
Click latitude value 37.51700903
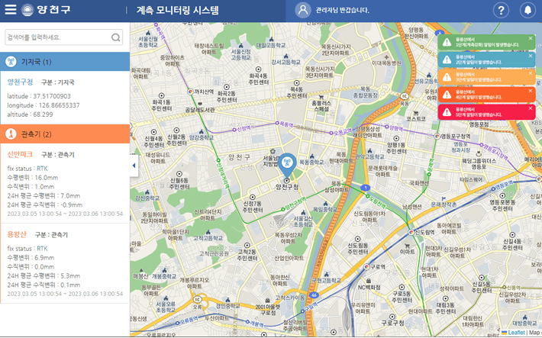(x=52, y=96)
